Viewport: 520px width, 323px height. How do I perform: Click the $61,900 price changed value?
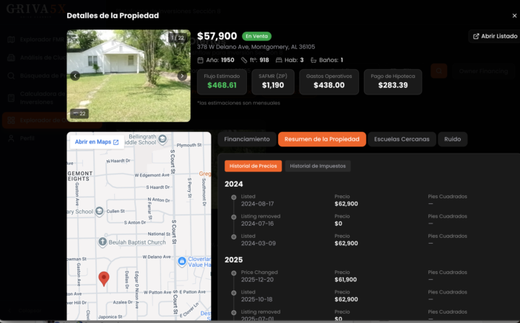point(345,280)
